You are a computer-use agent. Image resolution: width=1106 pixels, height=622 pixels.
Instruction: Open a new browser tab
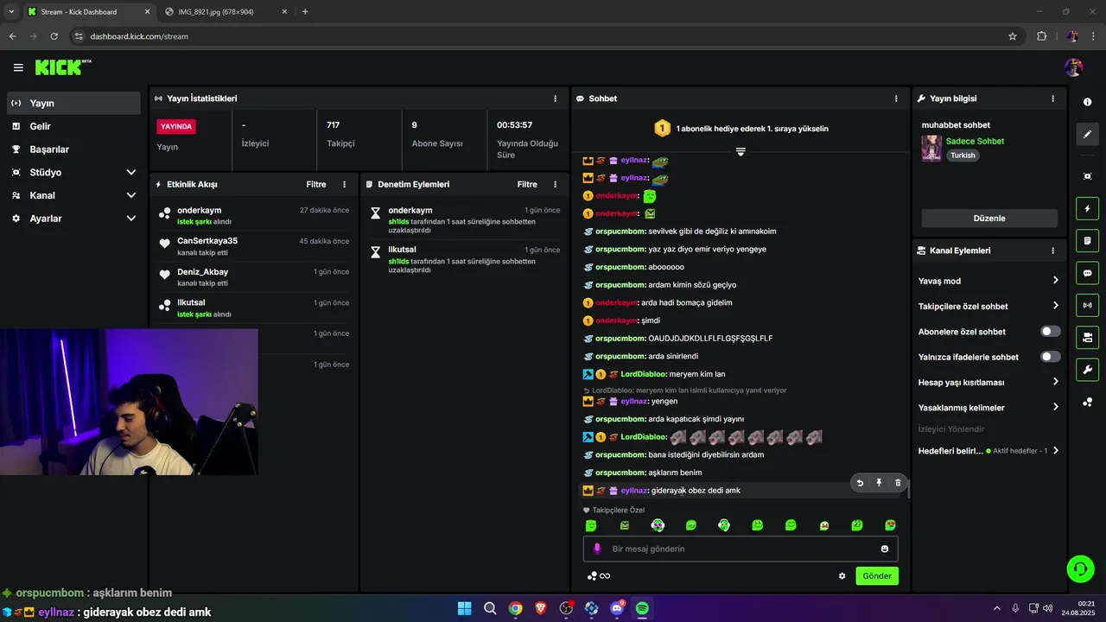(305, 12)
